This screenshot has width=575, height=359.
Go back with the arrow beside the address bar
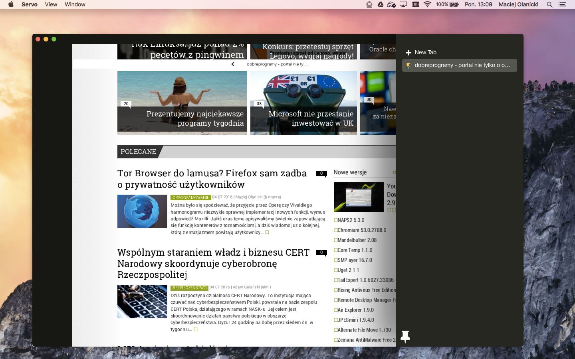pyautogui.click(x=233, y=64)
